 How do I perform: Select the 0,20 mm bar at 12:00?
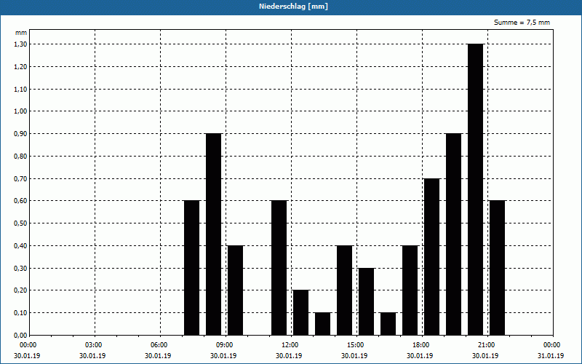coord(300,313)
